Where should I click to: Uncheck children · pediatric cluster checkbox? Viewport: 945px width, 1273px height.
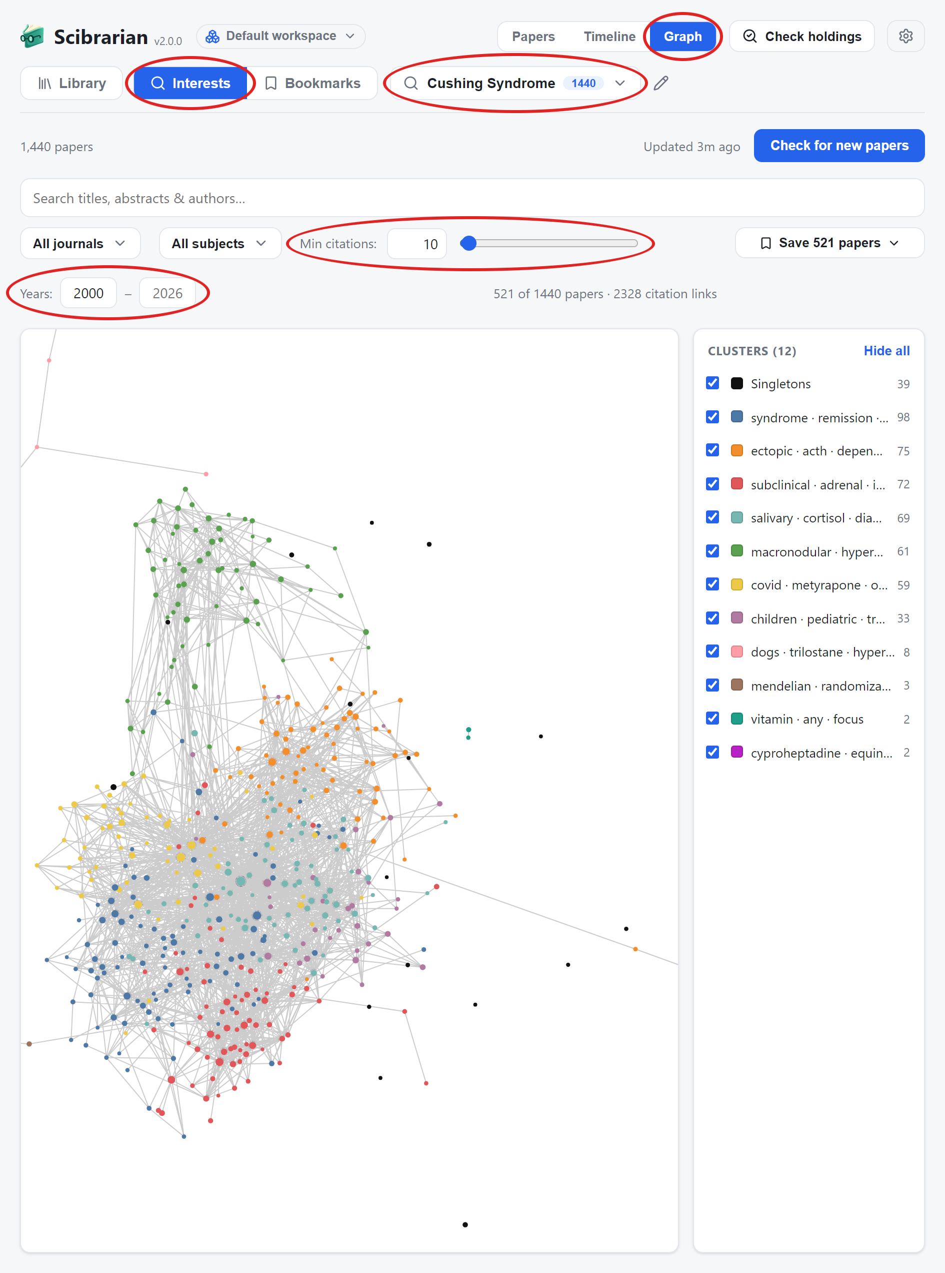712,617
